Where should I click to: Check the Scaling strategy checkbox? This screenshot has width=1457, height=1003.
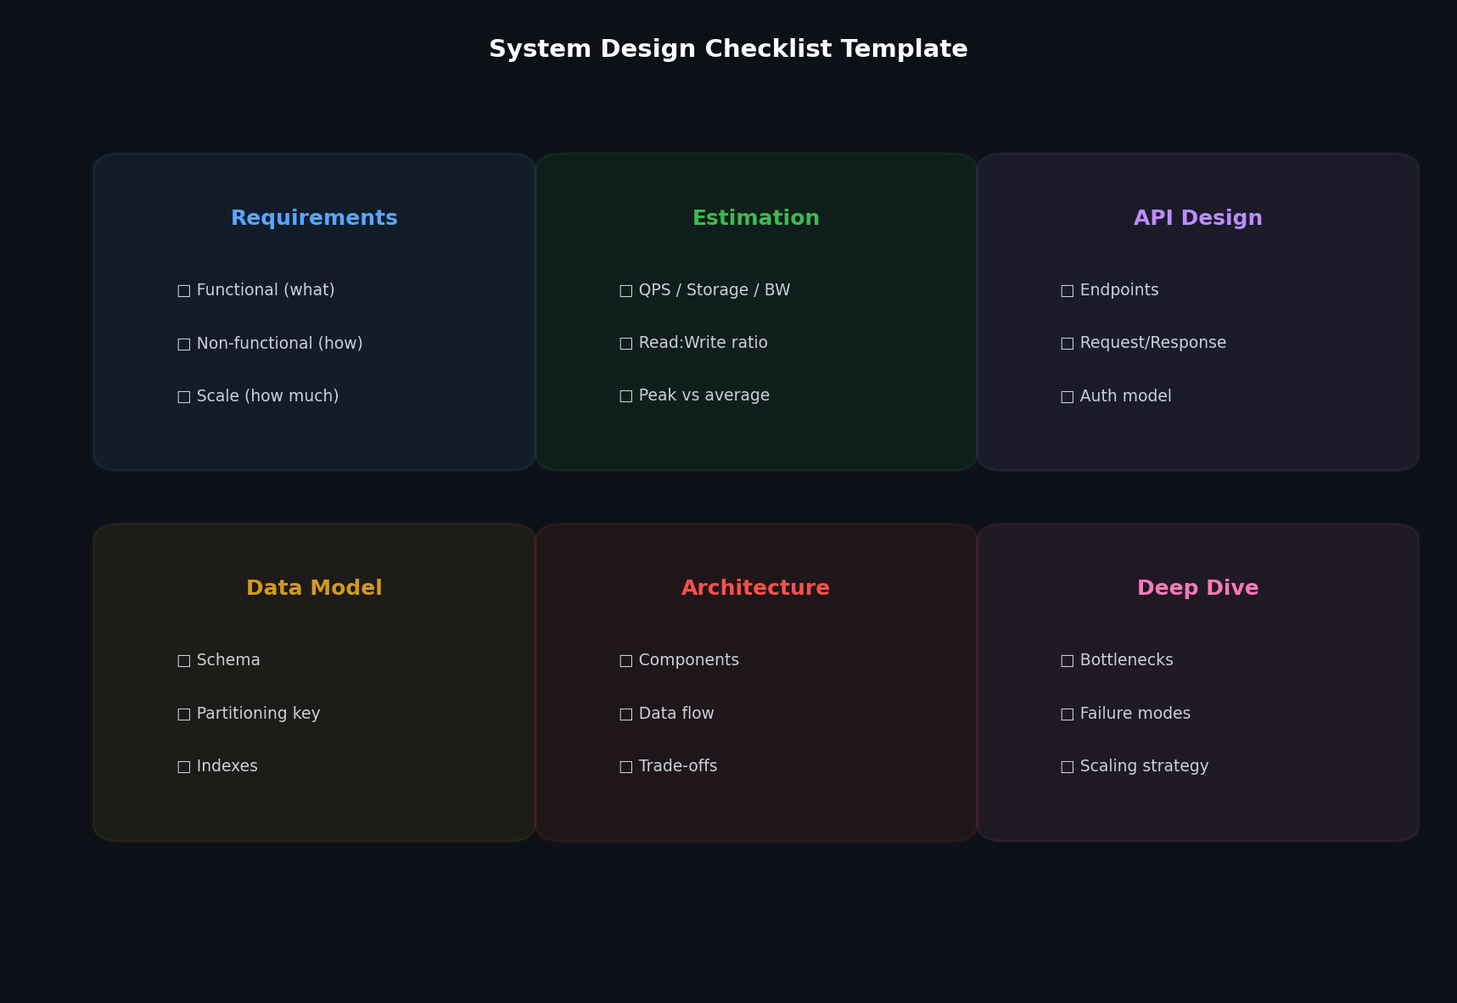[x=1068, y=767]
